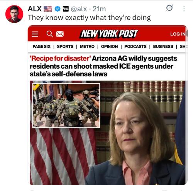The height and width of the screenshot is (191, 193).
Task: Open the PAGE SIX section
Action: (41, 46)
